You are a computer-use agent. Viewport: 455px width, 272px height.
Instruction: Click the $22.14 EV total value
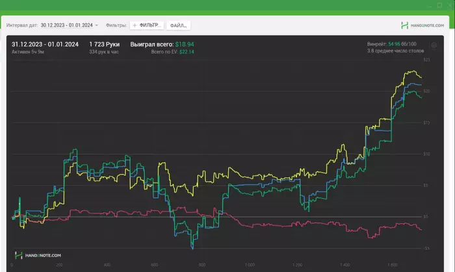point(187,52)
